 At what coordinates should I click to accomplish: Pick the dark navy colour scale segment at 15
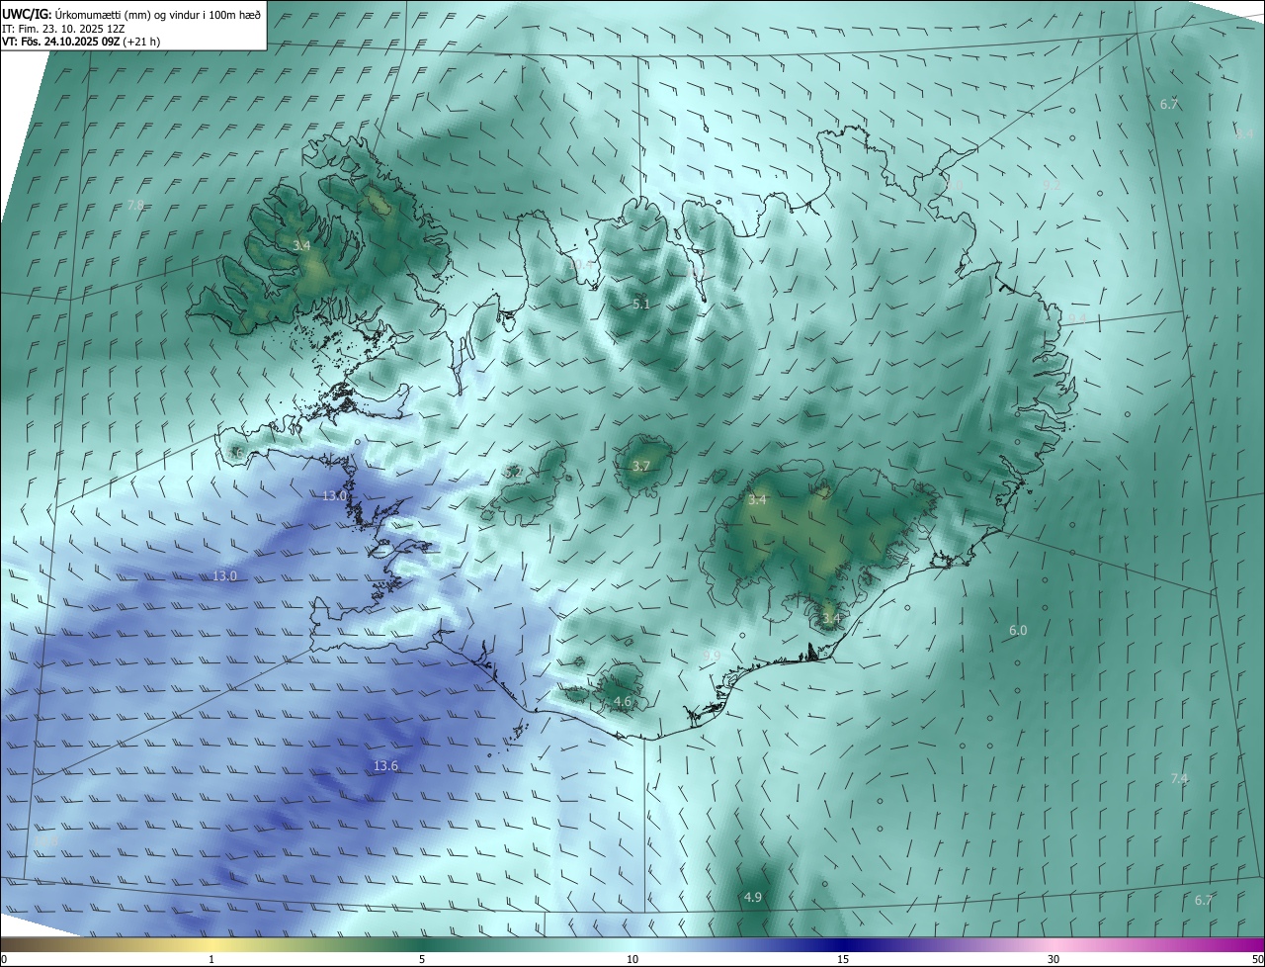[x=843, y=944]
